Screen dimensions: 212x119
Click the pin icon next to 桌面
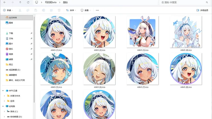(31, 59)
